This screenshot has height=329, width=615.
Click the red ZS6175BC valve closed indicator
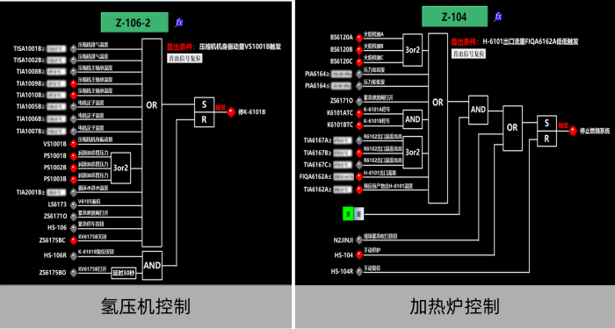[x=73, y=240]
